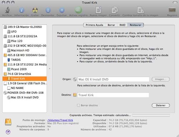Click the orange icon beside 74.6 GB SmartDsk
Image resolution: width=179 pixels, height=137 pixels.
(5, 74)
